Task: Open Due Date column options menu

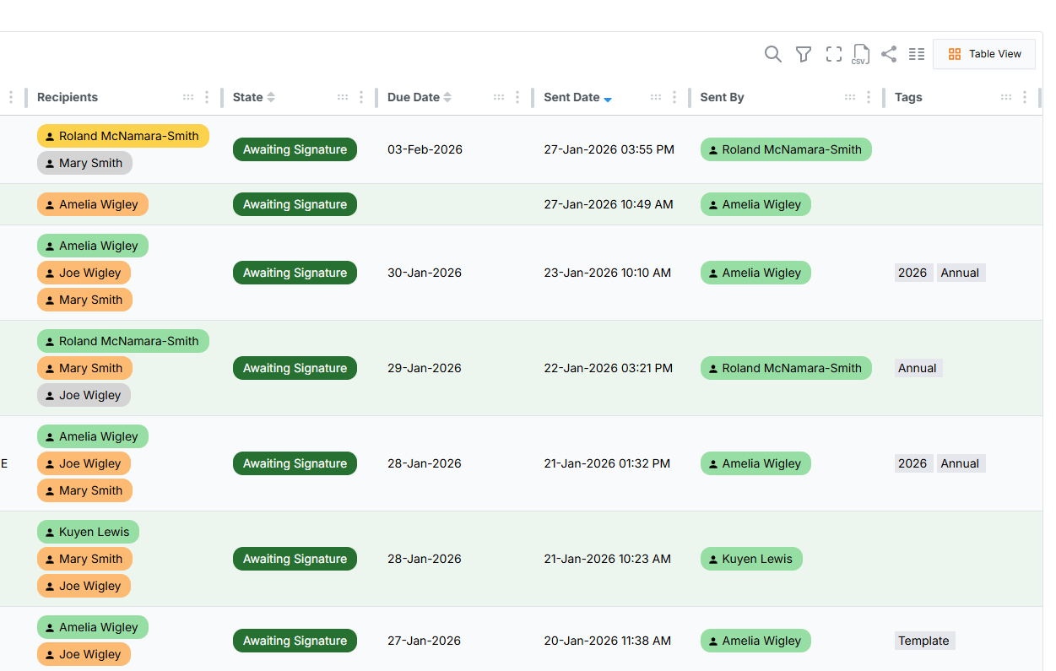Action: pos(517,97)
